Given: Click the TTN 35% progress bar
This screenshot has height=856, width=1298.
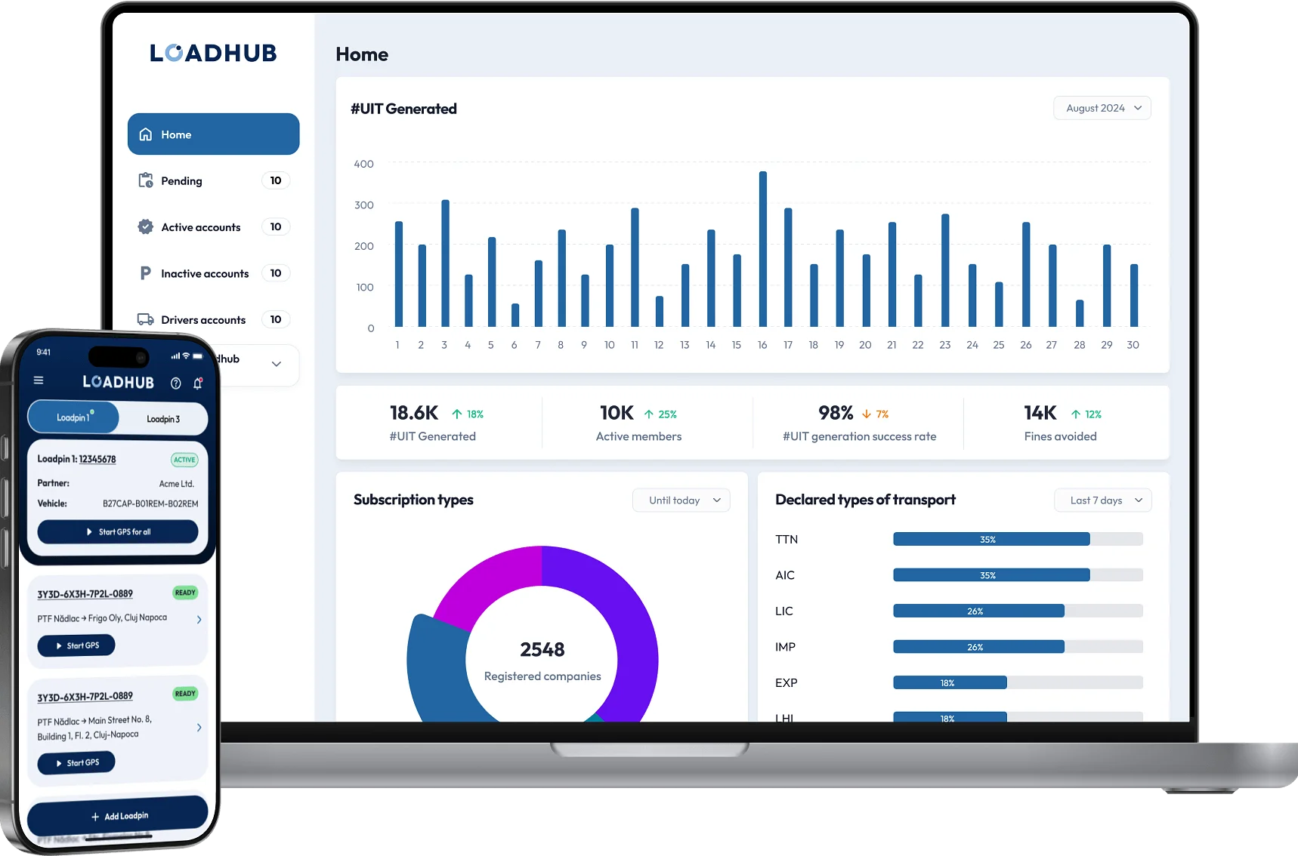Looking at the screenshot, I should coord(1017,539).
